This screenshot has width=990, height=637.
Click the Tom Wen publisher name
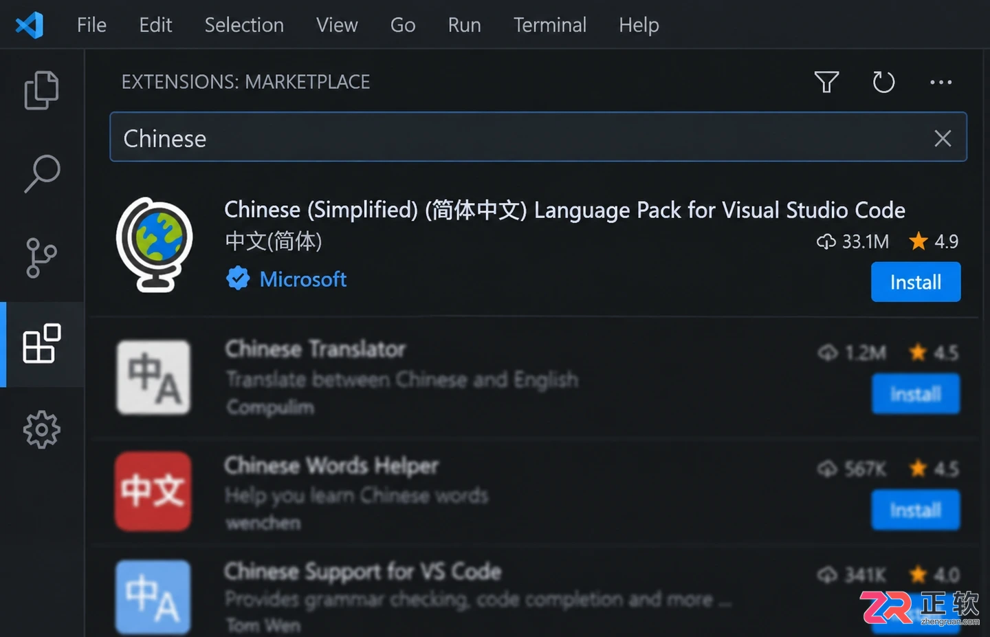[263, 625]
